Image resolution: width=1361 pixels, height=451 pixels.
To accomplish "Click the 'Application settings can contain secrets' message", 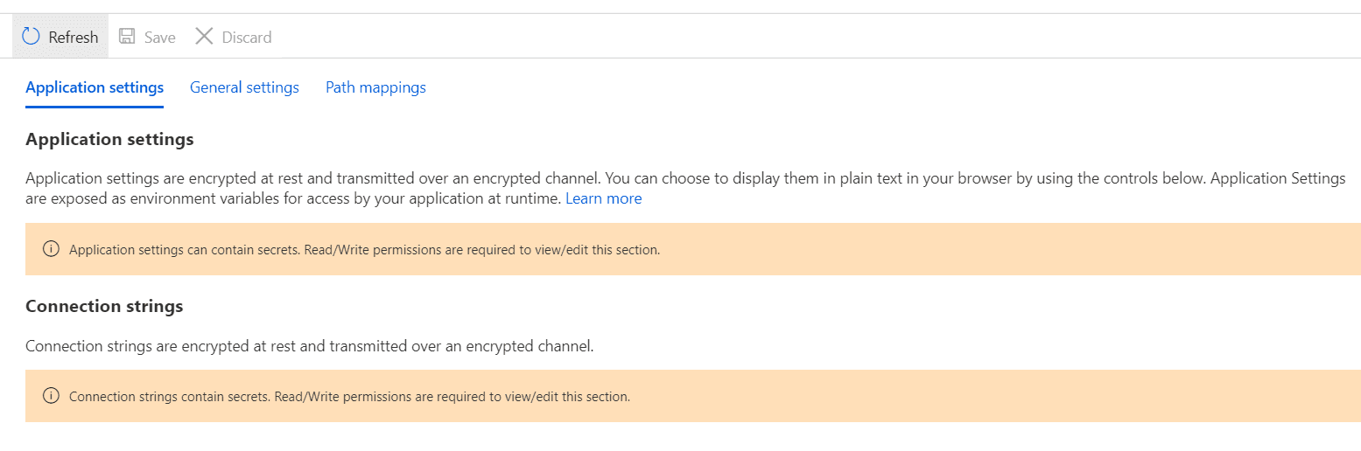I will coord(364,249).
